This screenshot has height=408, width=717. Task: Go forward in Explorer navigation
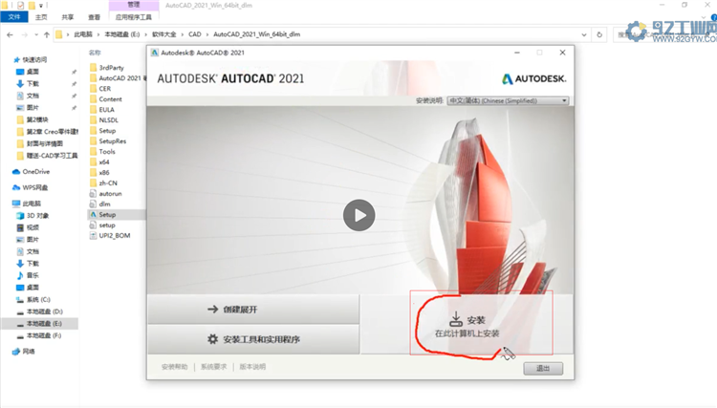coord(24,34)
